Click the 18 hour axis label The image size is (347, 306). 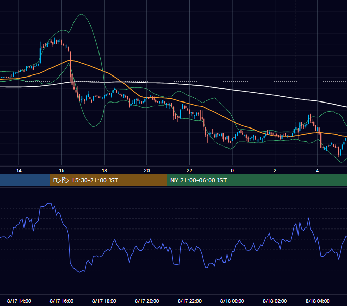click(x=104, y=171)
